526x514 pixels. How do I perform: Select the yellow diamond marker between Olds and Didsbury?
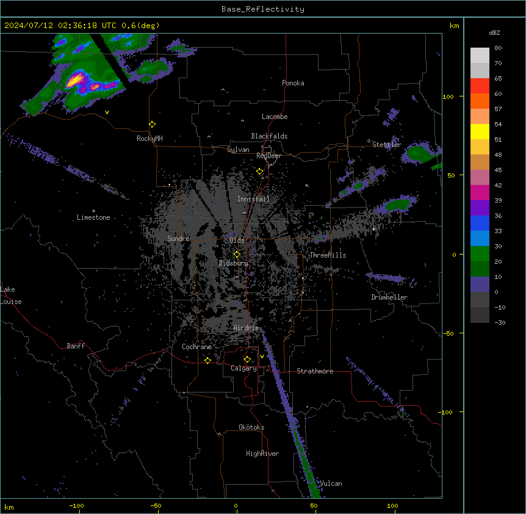[x=237, y=255]
